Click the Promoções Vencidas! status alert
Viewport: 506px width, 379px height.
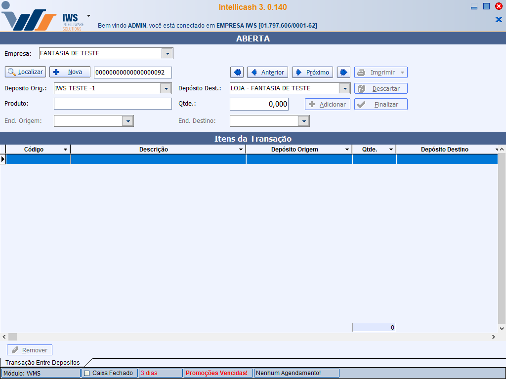point(217,373)
